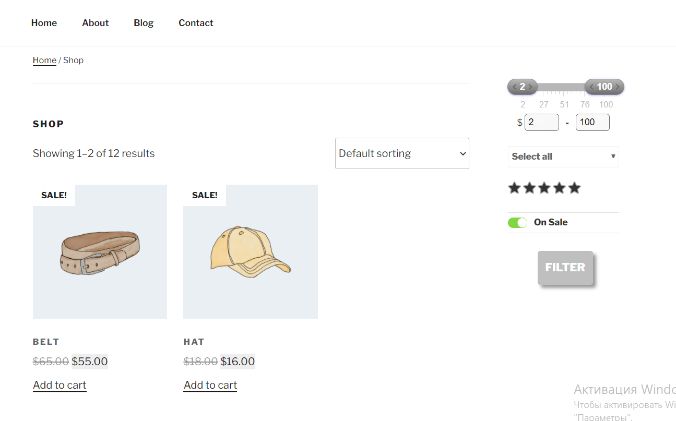The height and width of the screenshot is (421, 676).
Task: Click the Belt SALE! badge
Action: (x=54, y=195)
